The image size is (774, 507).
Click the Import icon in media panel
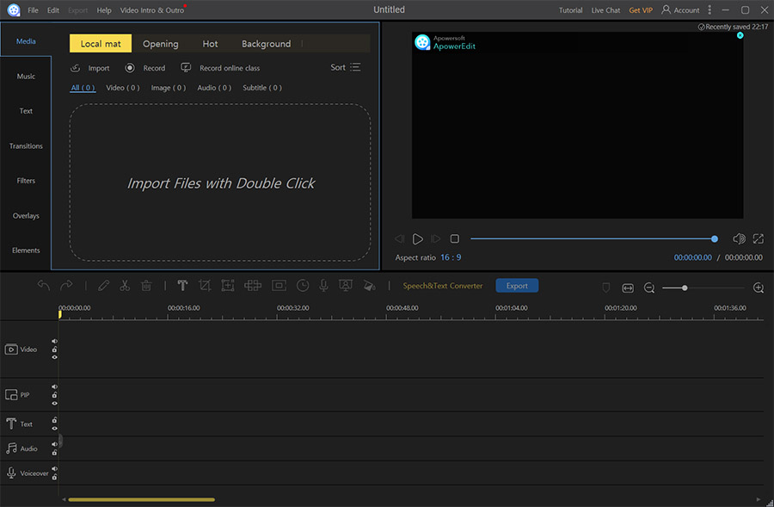tap(76, 68)
